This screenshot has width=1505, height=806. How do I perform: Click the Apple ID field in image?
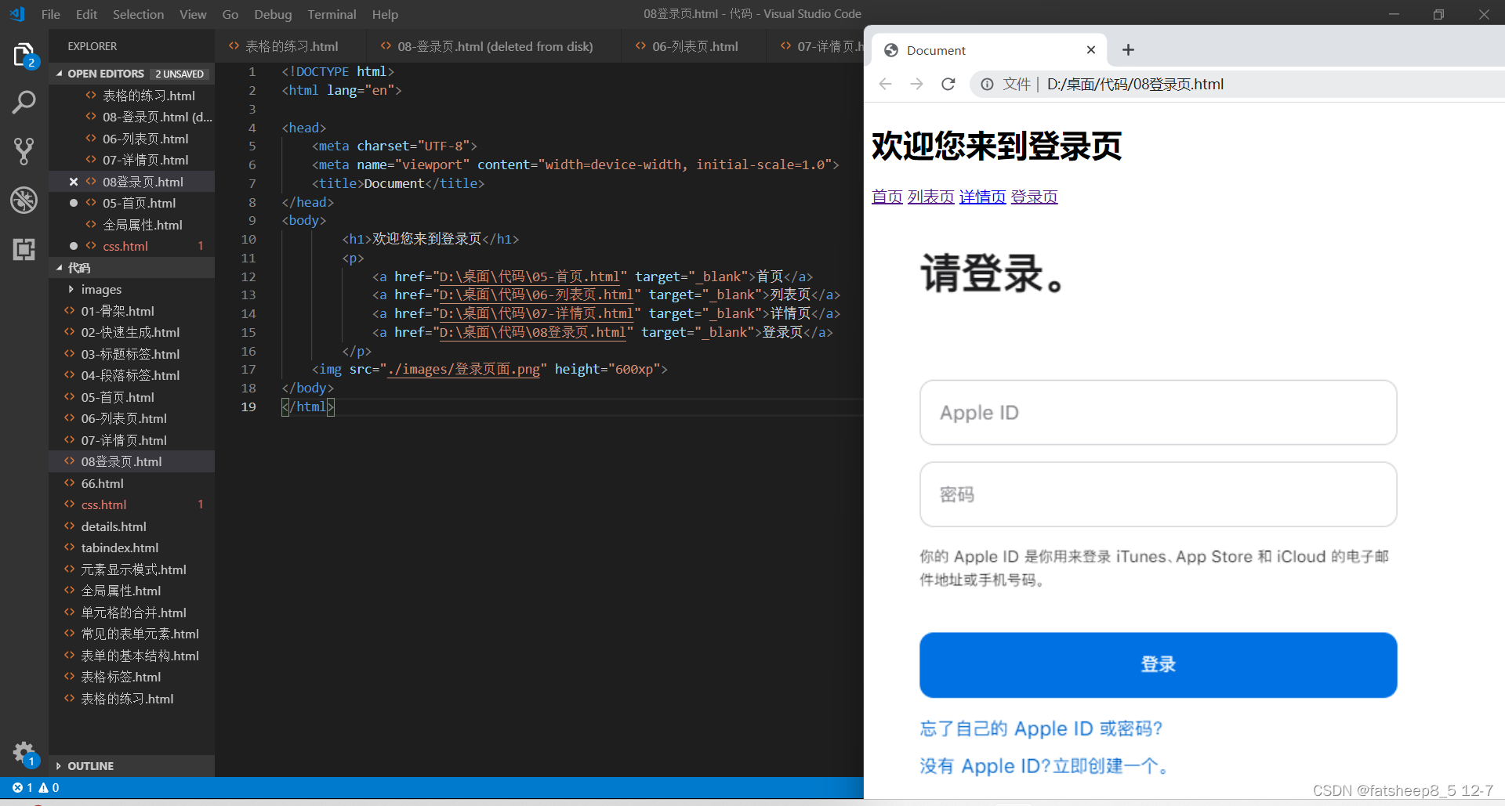tap(1158, 413)
